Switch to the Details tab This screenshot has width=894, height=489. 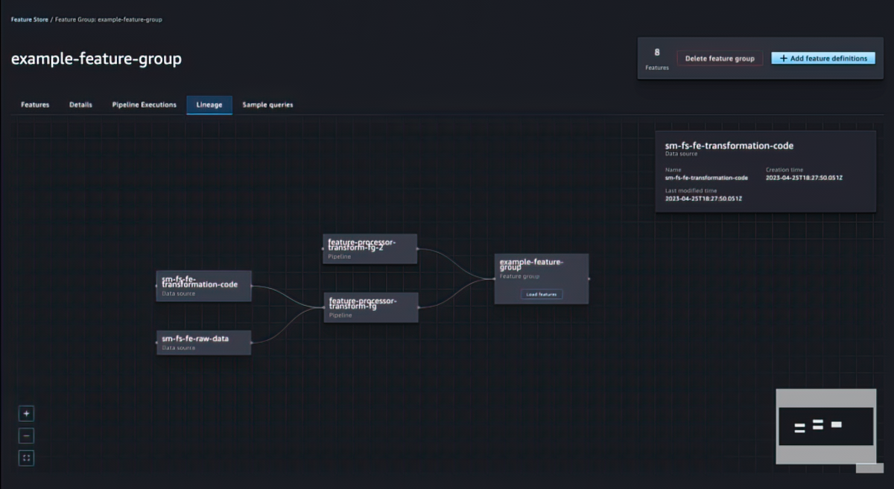(x=80, y=105)
